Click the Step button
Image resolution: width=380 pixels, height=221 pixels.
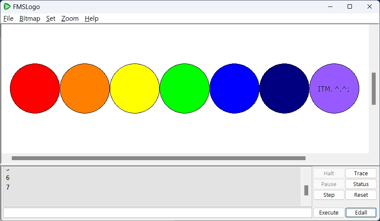click(329, 195)
